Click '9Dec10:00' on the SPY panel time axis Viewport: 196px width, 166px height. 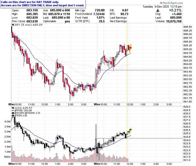[100, 104]
